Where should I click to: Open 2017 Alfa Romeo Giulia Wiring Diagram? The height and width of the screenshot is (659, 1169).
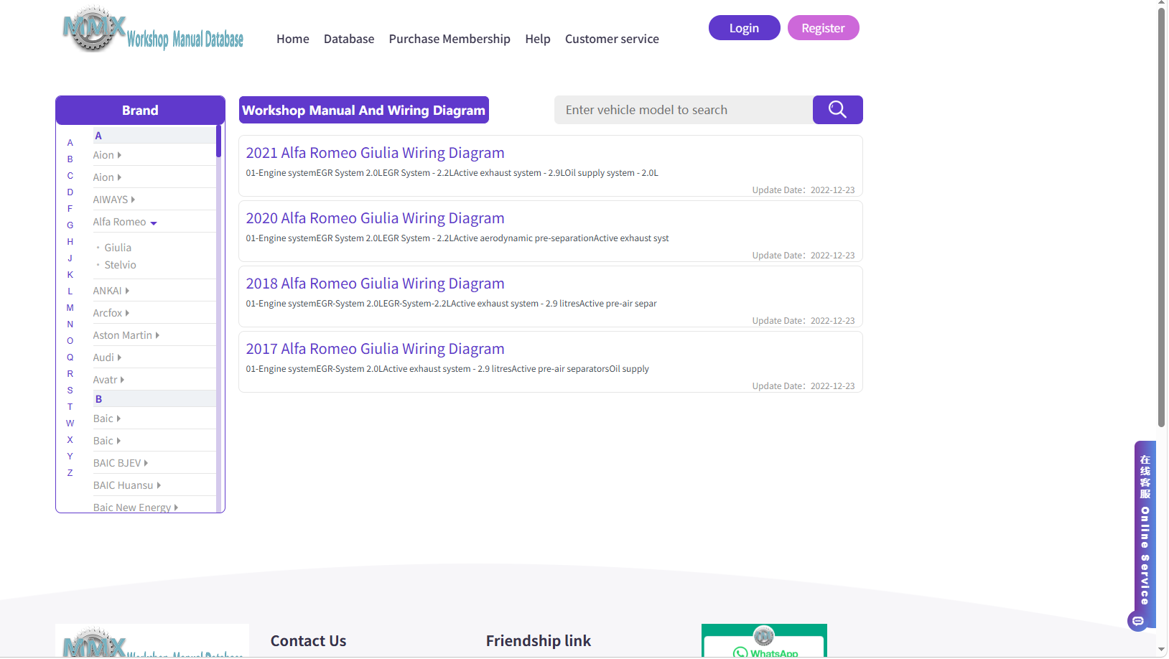[x=376, y=349]
